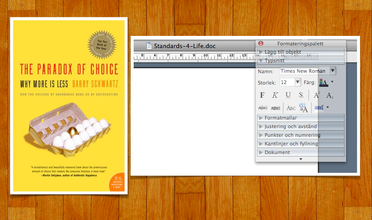Toggle underline (U) formatting
The width and height of the screenshot is (372, 220).
[288, 95]
